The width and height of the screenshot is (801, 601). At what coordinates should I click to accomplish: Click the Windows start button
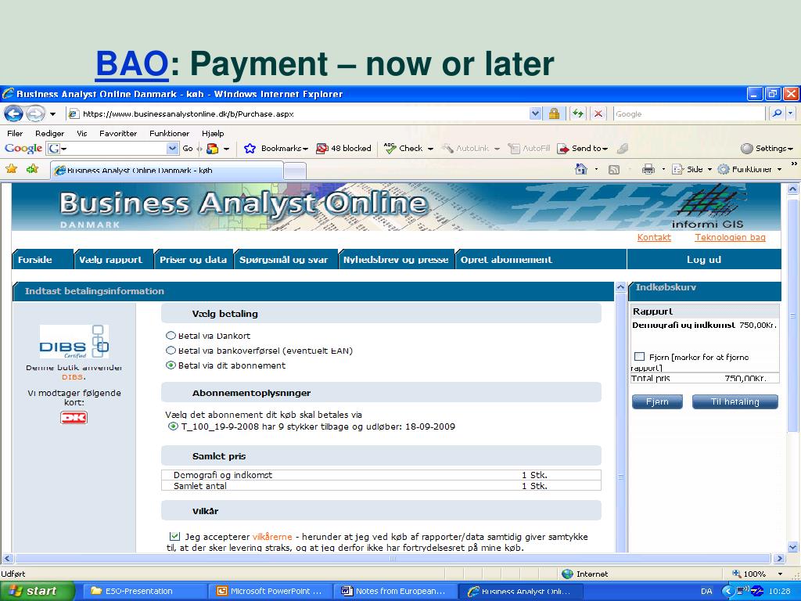(x=38, y=591)
